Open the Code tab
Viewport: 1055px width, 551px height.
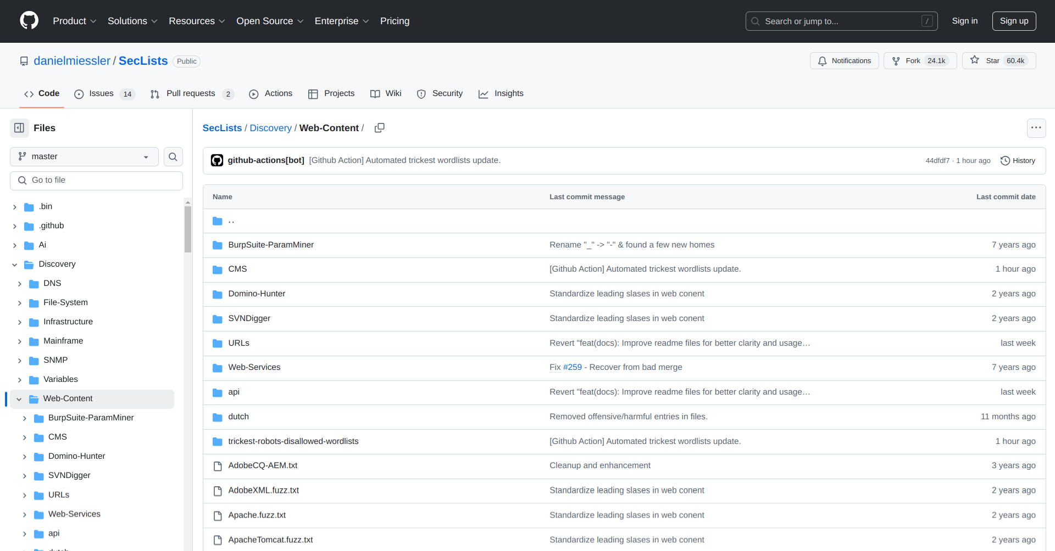pos(42,94)
